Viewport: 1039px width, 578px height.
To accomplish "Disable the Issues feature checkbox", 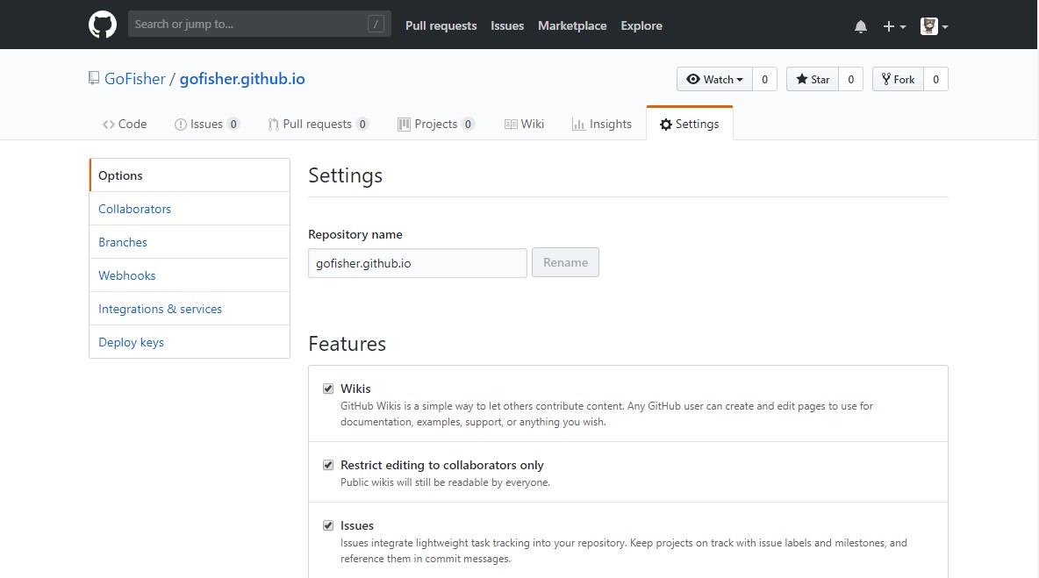I will (x=328, y=525).
